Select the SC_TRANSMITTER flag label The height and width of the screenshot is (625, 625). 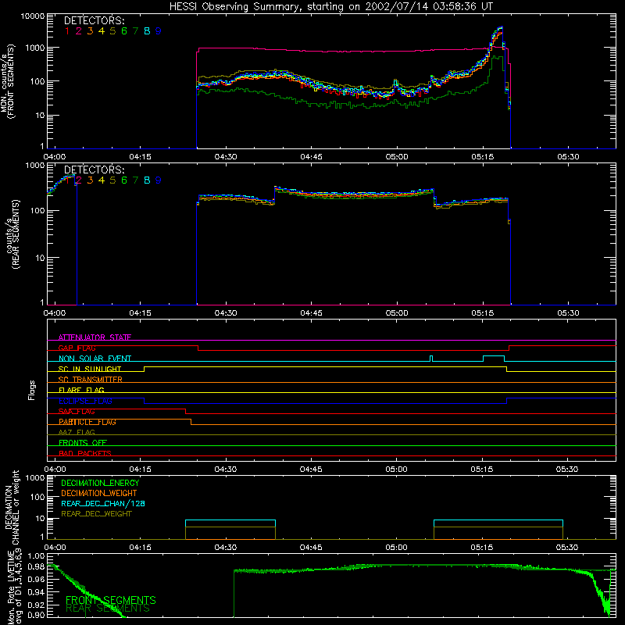(91, 380)
